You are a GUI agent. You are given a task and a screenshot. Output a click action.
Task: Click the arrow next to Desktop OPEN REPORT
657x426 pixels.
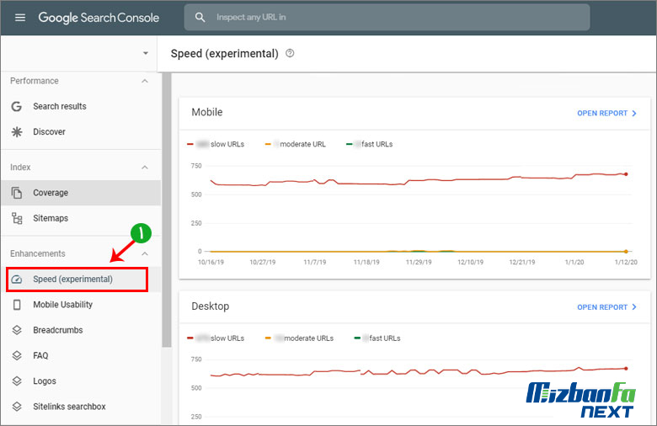click(x=634, y=307)
